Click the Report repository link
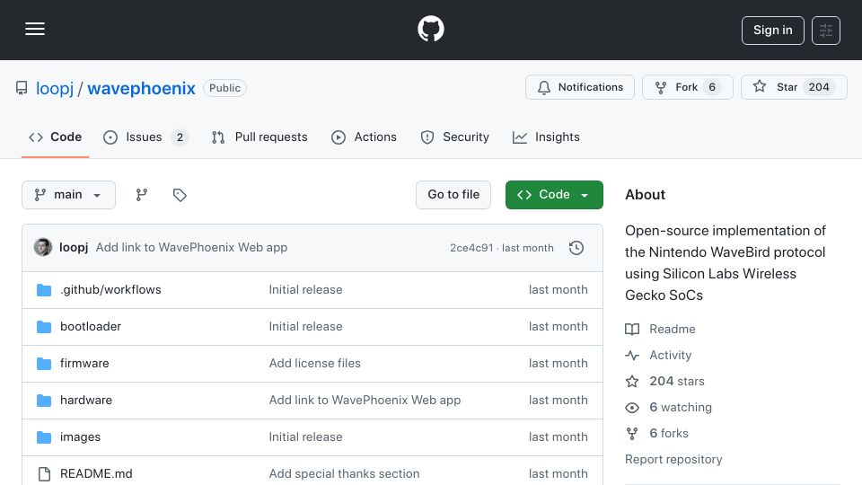862x485 pixels. (x=673, y=459)
